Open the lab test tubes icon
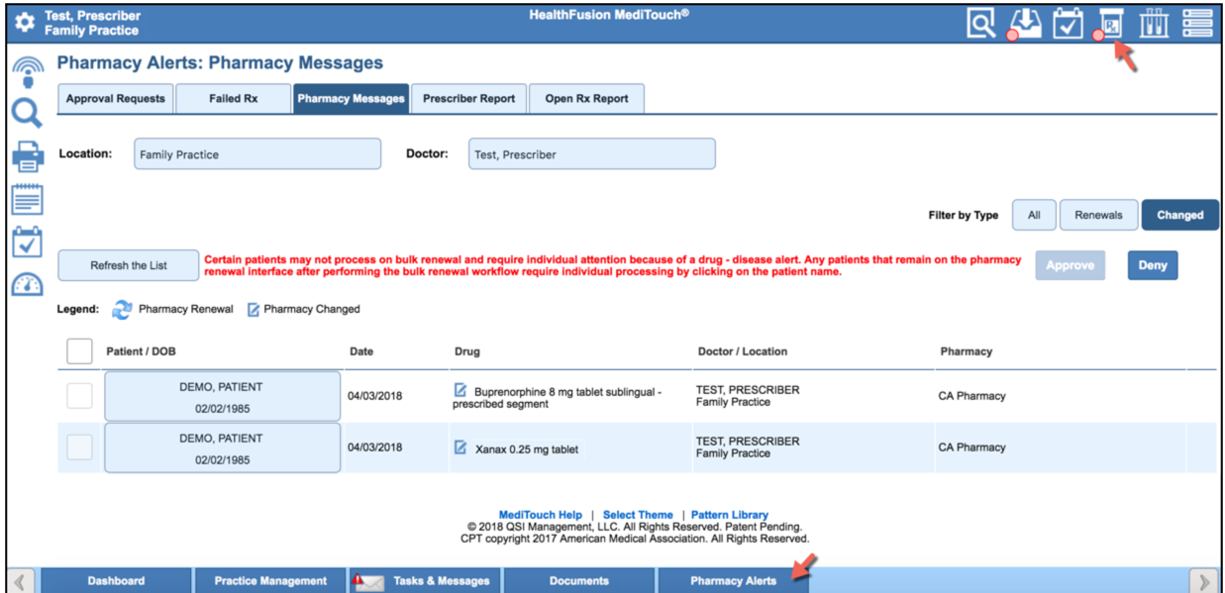Image resolution: width=1225 pixels, height=593 pixels. (x=1153, y=22)
